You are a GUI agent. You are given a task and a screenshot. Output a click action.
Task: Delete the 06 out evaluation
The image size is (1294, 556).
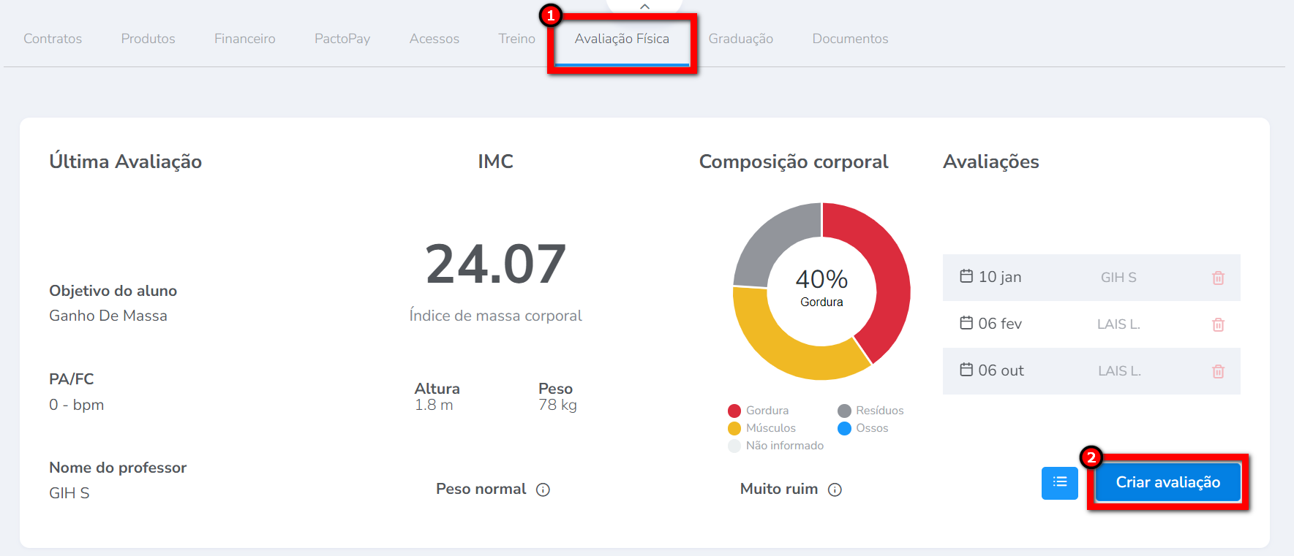tap(1218, 371)
